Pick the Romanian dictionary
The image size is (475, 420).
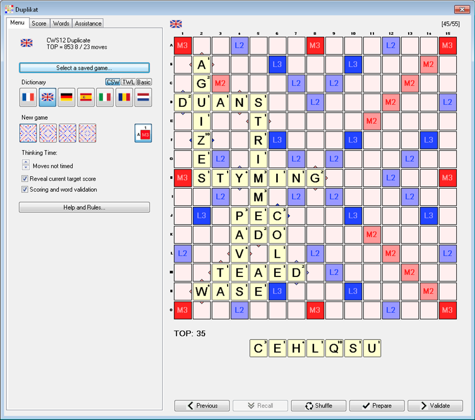pyautogui.click(x=124, y=98)
